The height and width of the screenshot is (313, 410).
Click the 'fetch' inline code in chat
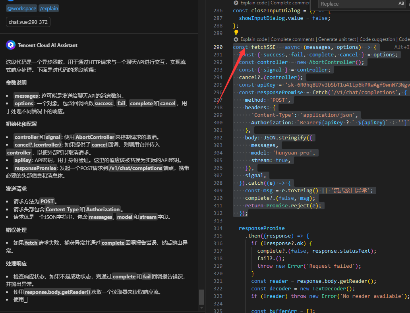(x=31, y=243)
